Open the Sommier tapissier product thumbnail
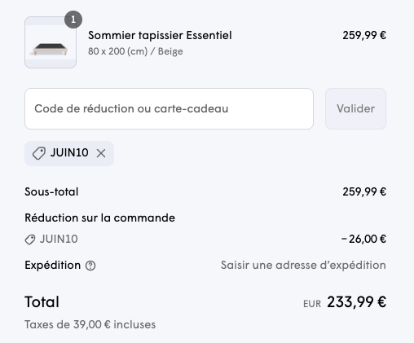 [x=51, y=42]
